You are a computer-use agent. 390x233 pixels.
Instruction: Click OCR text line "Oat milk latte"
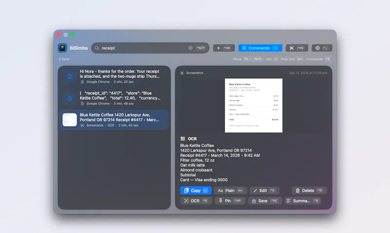193,165
